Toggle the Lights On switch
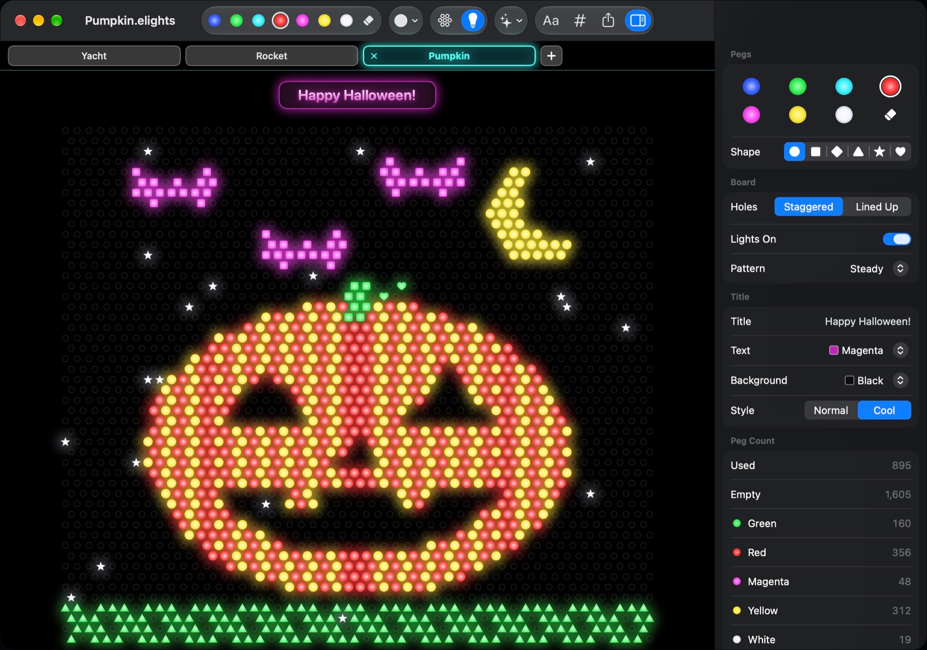This screenshot has height=650, width=927. click(897, 239)
